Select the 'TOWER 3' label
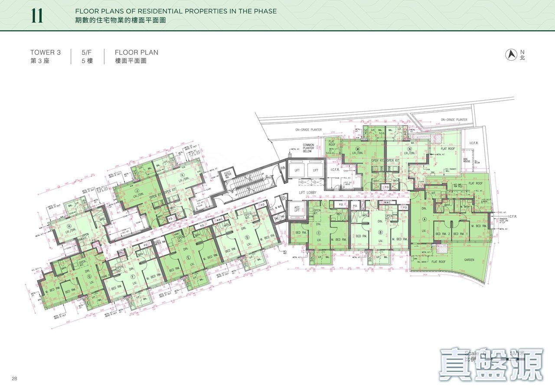Viewport: 555px width, 392px height. tap(46, 52)
